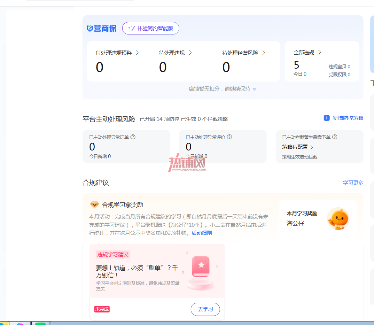Open 策略待配置 settings arrow
The width and height of the screenshot is (374, 325).
312,147
